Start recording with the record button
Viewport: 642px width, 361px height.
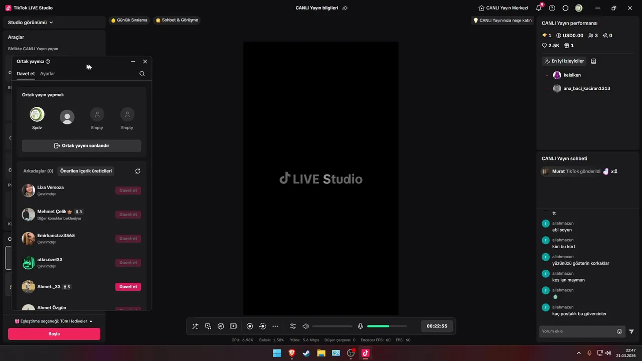[x=250, y=326]
